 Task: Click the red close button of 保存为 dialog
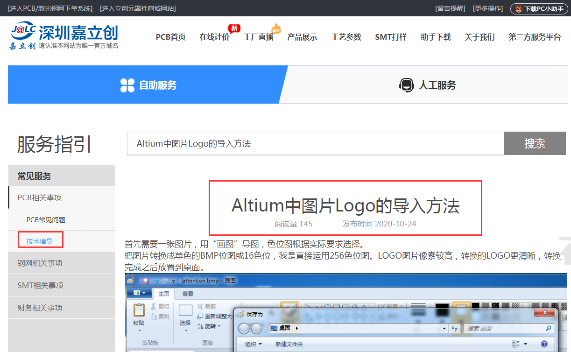[x=544, y=312]
